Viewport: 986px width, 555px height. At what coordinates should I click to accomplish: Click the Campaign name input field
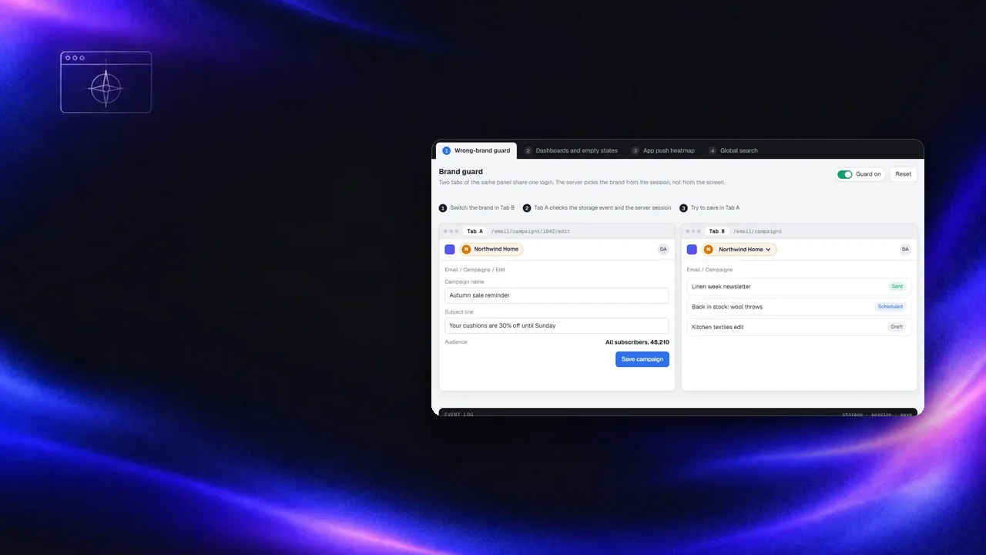click(x=557, y=295)
